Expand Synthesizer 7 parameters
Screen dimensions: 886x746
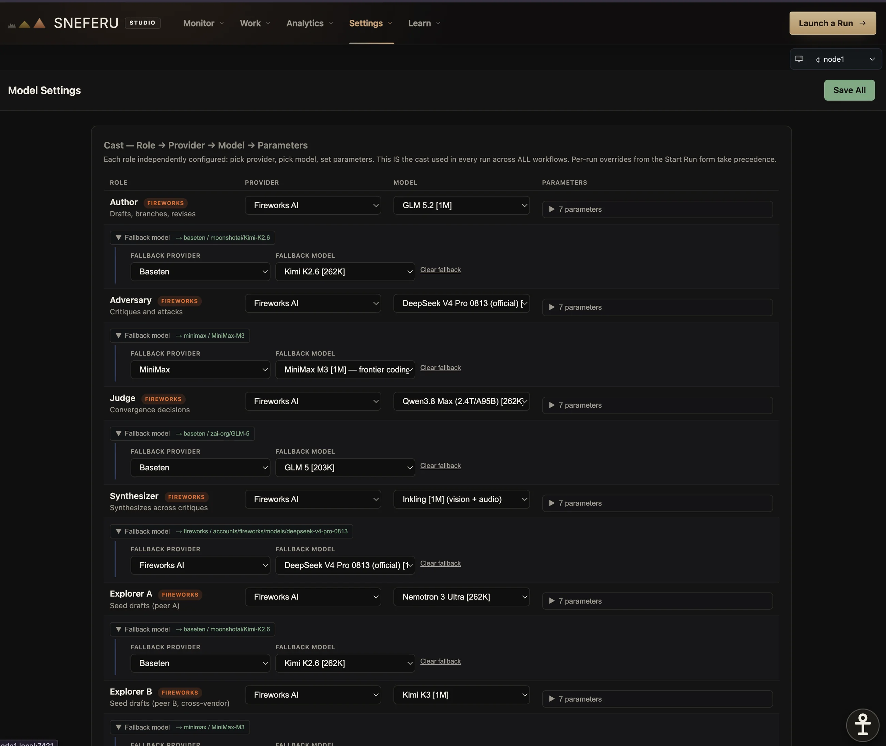pos(657,503)
